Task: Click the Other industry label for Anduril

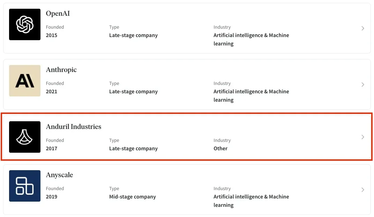Action: [x=220, y=148]
